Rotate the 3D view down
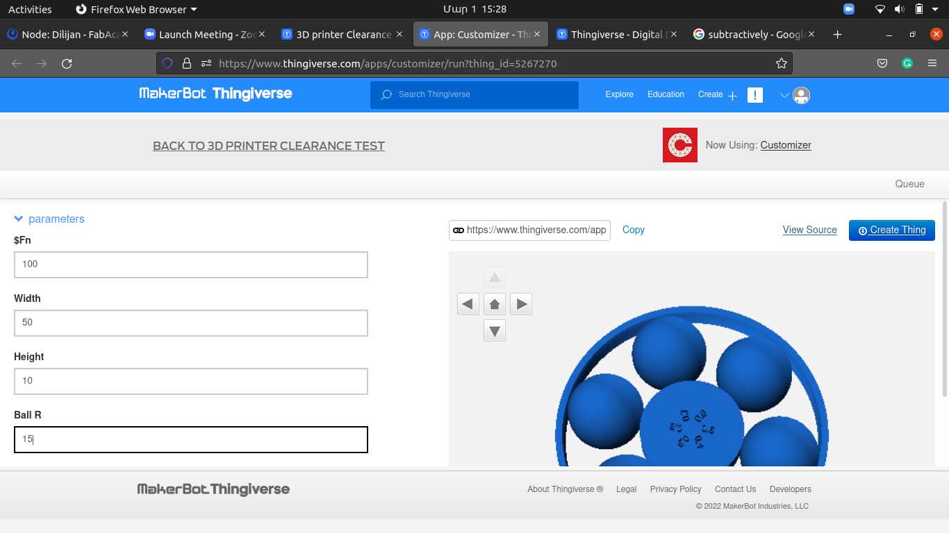 [x=495, y=330]
